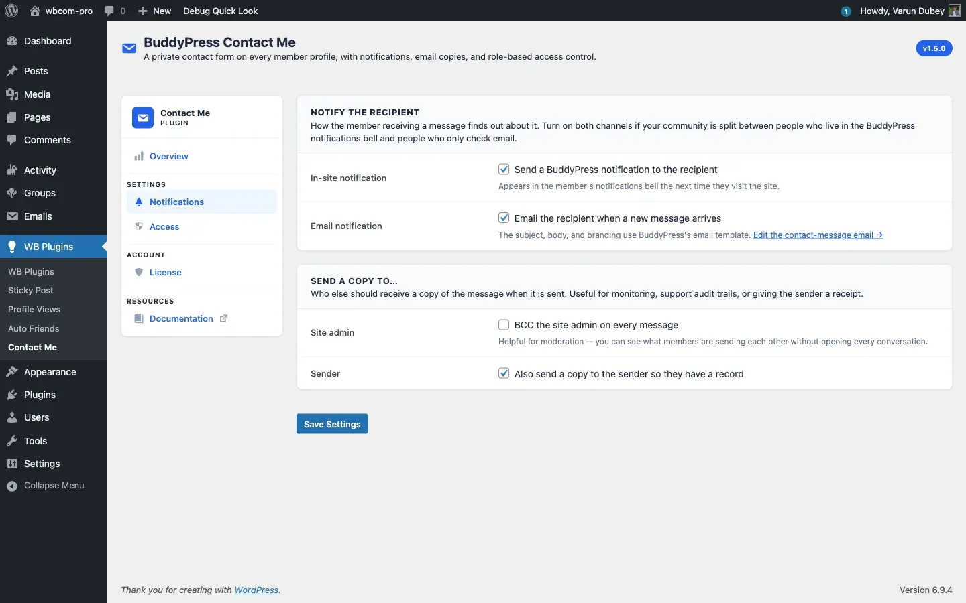Image resolution: width=966 pixels, height=603 pixels.
Task: Click the Media icon in sidebar
Action: (12, 94)
